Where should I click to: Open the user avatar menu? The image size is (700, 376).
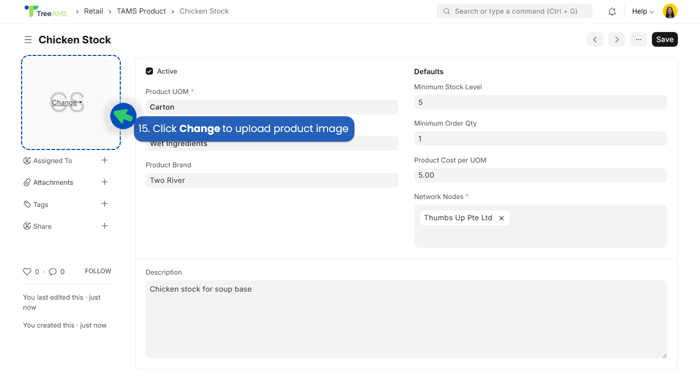pos(670,11)
